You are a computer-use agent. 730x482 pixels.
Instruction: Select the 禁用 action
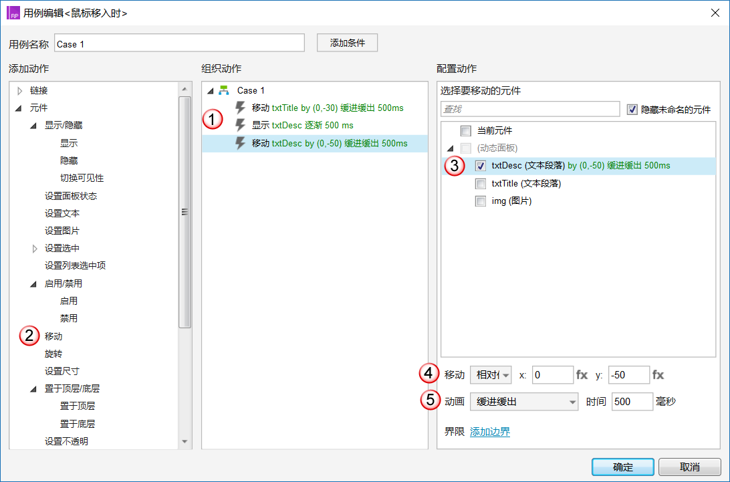pyautogui.click(x=69, y=318)
